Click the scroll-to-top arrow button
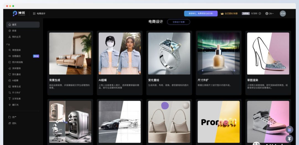The height and width of the screenshot is (145, 299). (289, 139)
